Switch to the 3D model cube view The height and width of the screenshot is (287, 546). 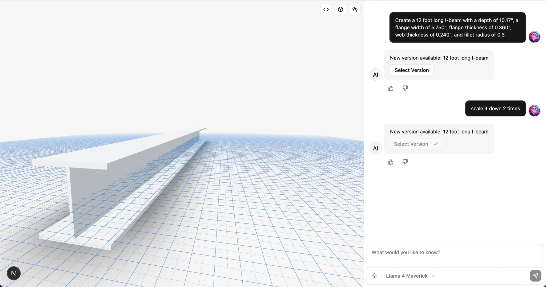pos(340,9)
